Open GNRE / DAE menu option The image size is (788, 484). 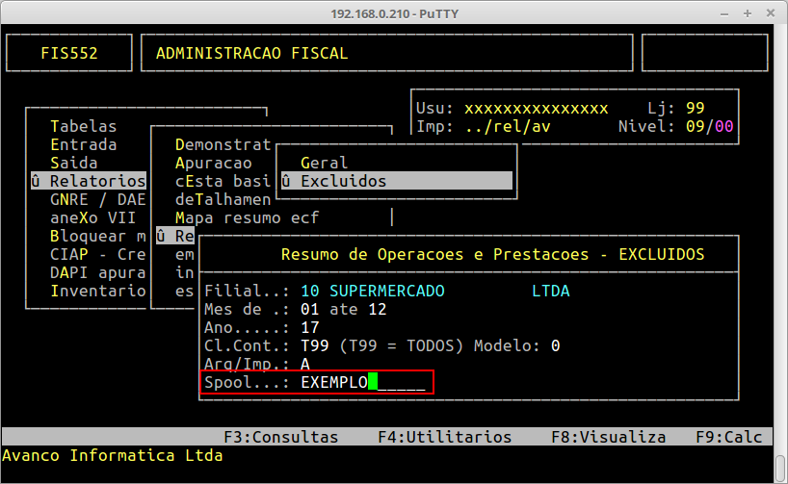point(96,199)
